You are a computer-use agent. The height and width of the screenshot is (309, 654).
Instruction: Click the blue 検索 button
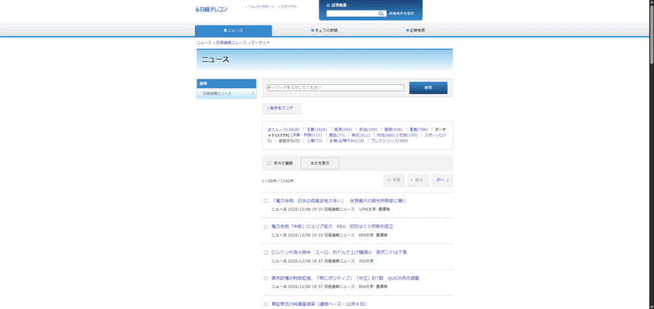(429, 87)
